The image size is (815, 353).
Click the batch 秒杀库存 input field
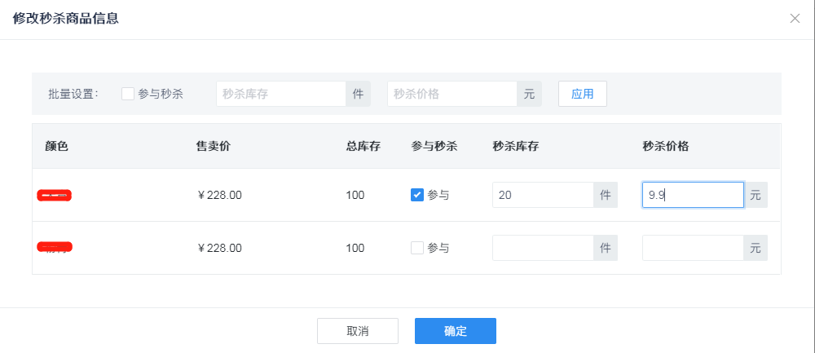pyautogui.click(x=281, y=94)
